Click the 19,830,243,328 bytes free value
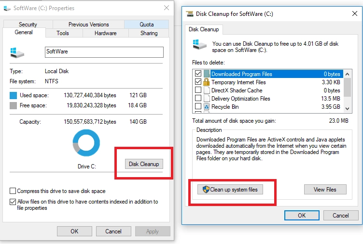The height and width of the screenshot is (244, 363). (x=91, y=105)
